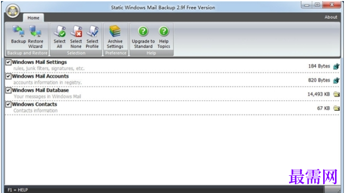Close the Mail Backup window
The height and width of the screenshot is (193, 347).
[x=332, y=5]
